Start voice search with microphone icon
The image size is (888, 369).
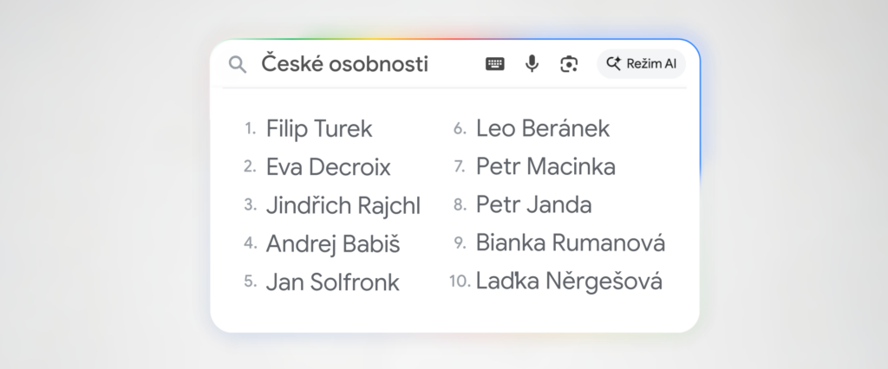532,64
